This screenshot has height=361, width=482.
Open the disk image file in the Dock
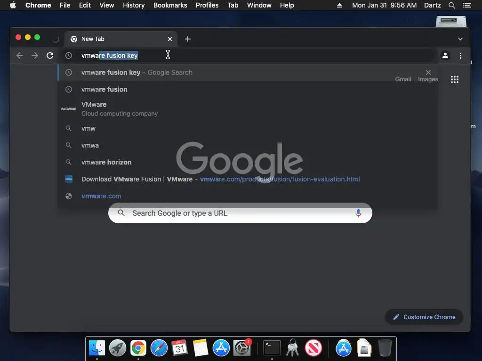click(x=364, y=348)
